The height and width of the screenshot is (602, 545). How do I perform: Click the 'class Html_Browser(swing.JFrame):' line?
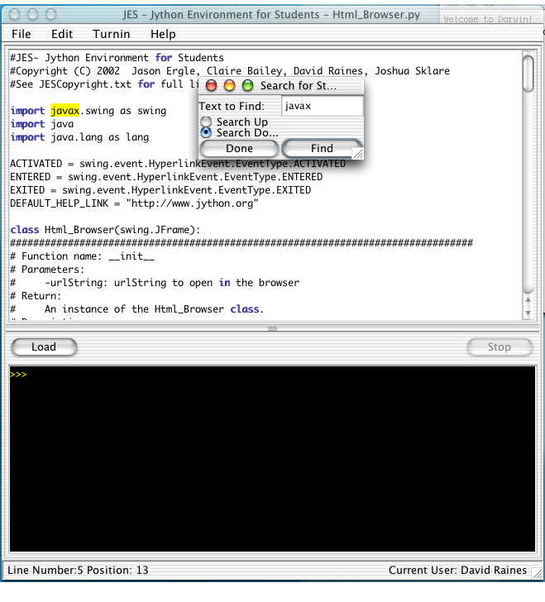[105, 230]
